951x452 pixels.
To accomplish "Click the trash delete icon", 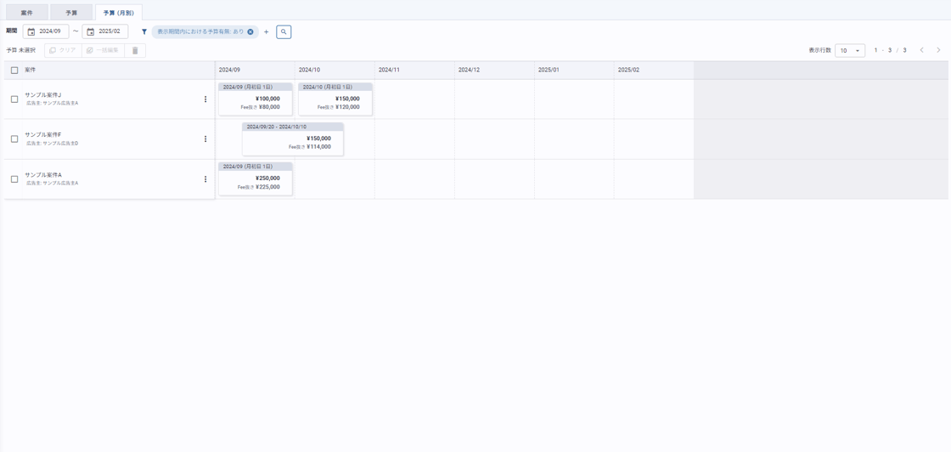I will tap(135, 51).
